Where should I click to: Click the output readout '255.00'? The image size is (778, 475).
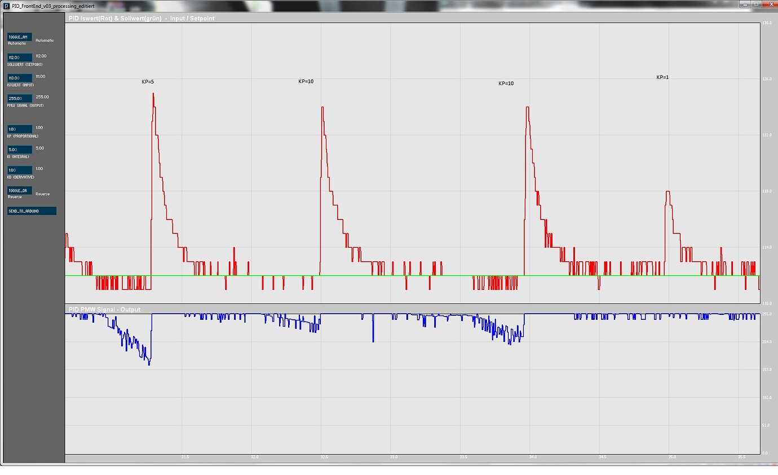coord(42,96)
